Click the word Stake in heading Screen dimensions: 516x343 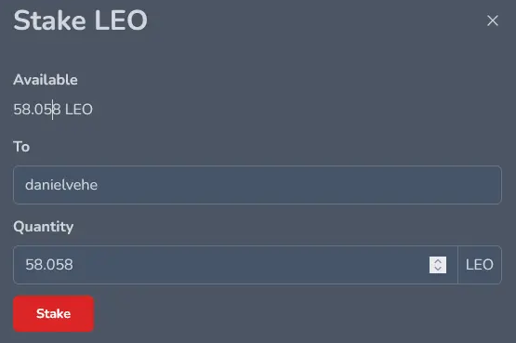[49, 20]
